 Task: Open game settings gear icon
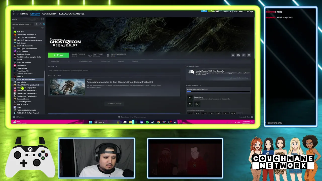(233, 55)
